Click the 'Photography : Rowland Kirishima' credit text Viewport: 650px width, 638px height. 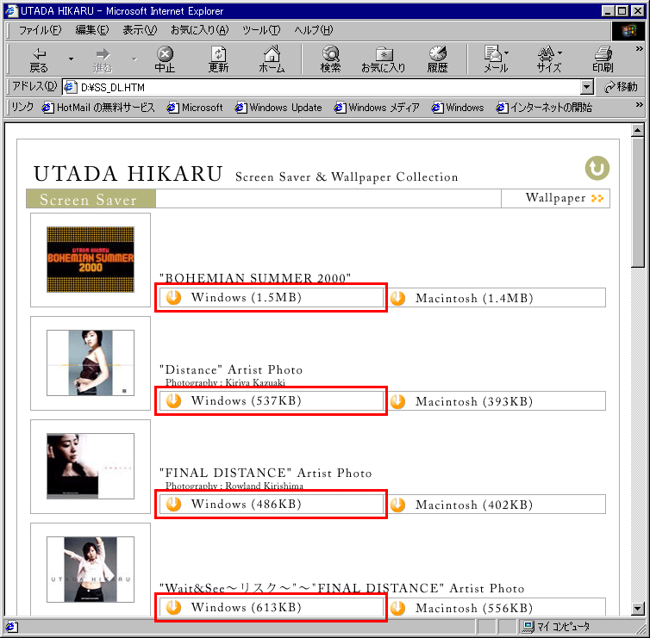pyautogui.click(x=234, y=486)
